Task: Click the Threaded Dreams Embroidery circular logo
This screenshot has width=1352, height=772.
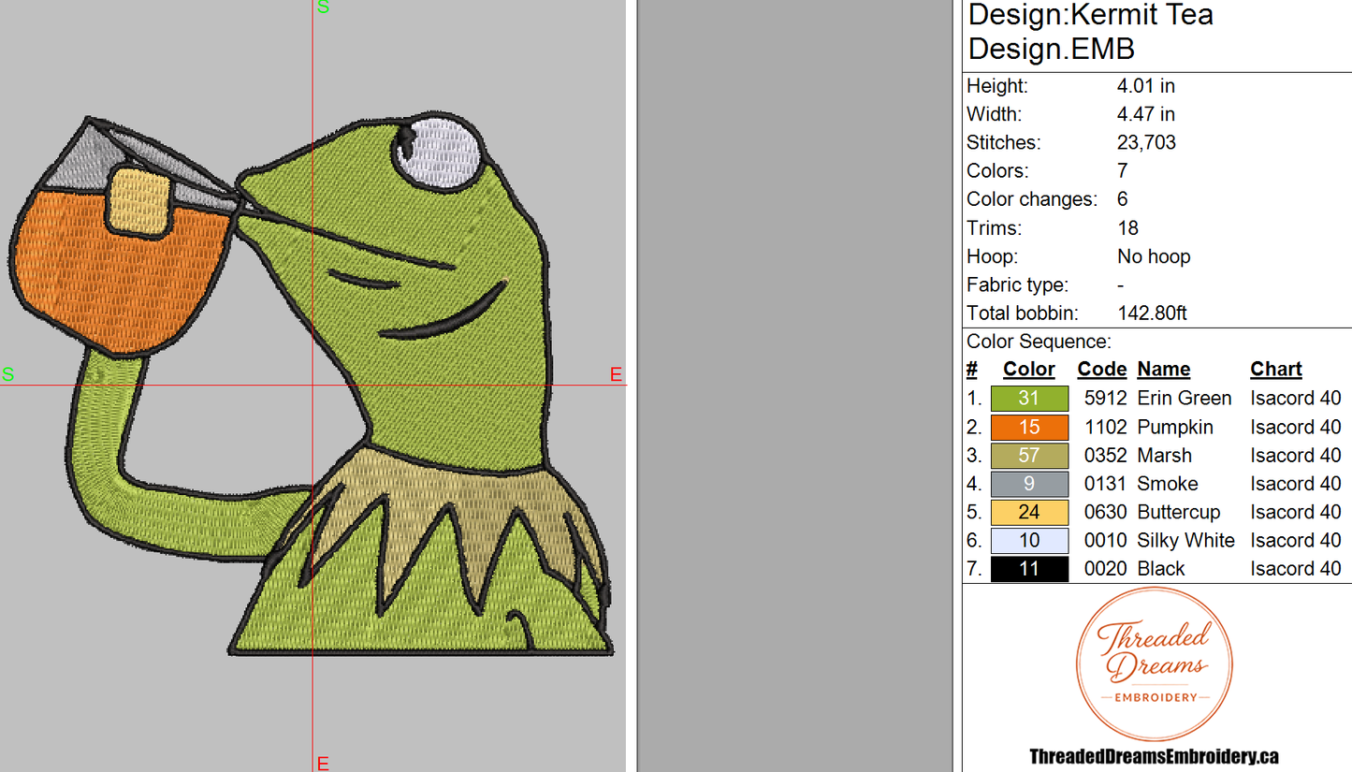Action: [1153, 664]
